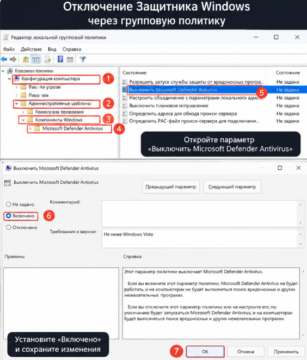
Task: Click the dialog title bar icon
Action: coord(9,168)
